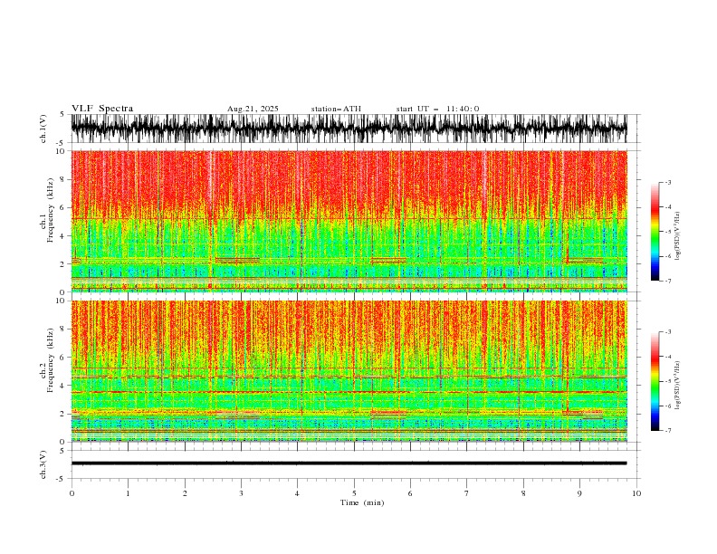Click the 'Time (min)' axis label
Image resolution: width=717 pixels, height=554 pixels.
(362, 502)
